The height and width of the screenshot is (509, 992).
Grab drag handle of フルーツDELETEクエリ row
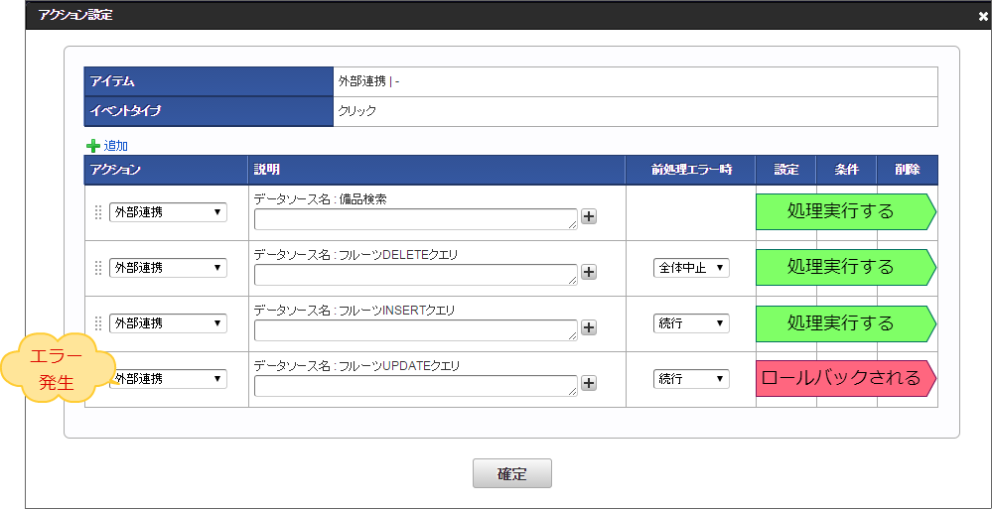98,268
